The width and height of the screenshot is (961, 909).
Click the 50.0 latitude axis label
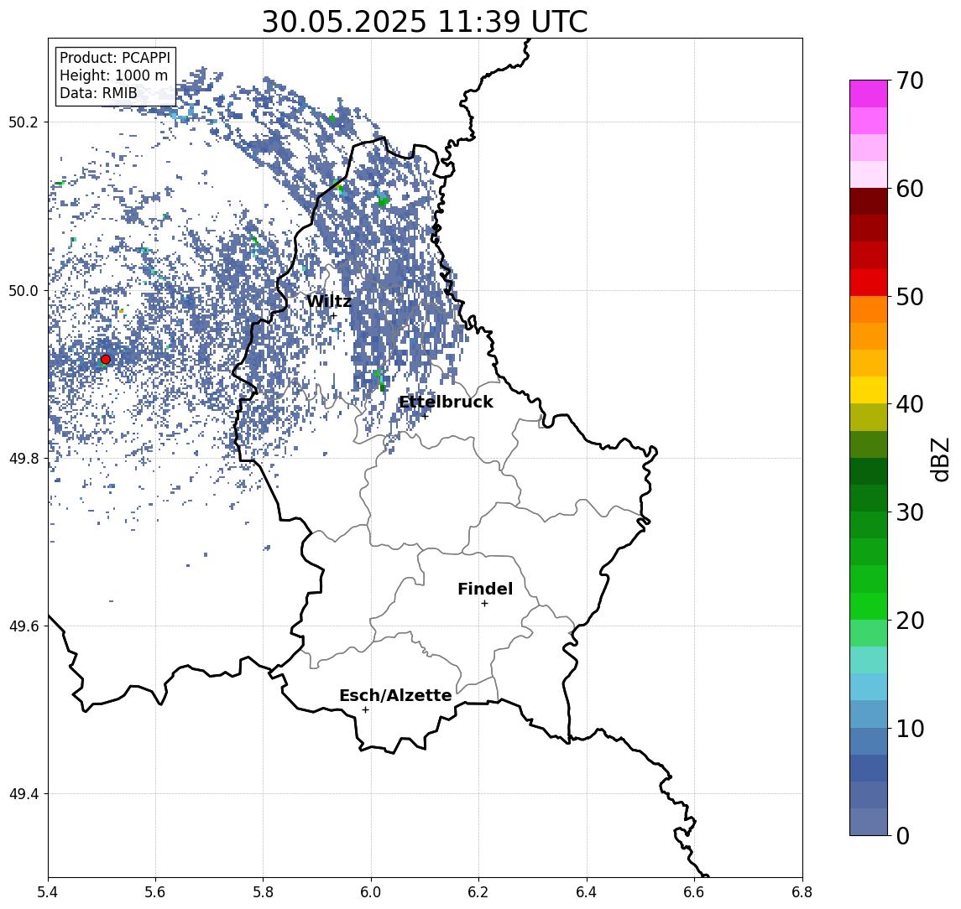pyautogui.click(x=24, y=290)
